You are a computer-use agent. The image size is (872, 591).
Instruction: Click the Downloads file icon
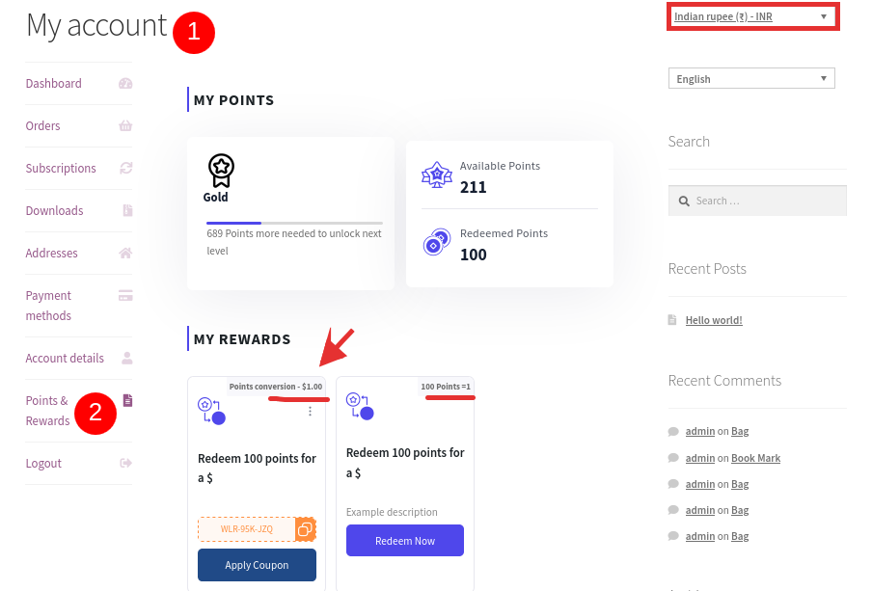(126, 210)
